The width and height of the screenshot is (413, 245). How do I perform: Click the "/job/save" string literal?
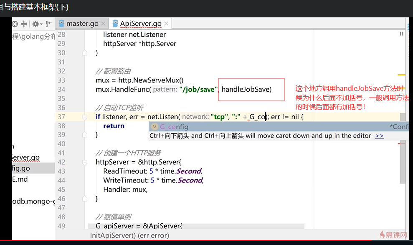tap(198, 90)
